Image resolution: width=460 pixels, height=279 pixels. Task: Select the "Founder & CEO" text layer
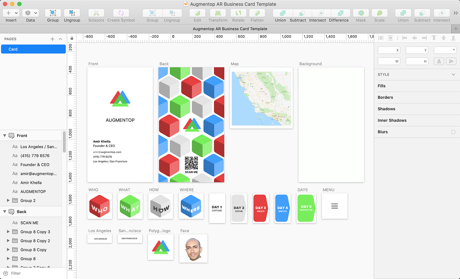pos(31,165)
